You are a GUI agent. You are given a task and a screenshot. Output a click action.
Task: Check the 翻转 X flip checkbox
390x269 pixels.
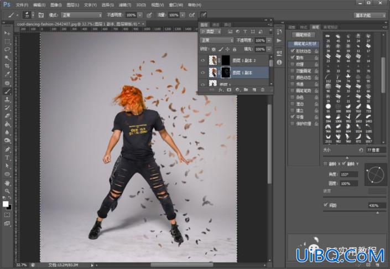[x=325, y=164]
